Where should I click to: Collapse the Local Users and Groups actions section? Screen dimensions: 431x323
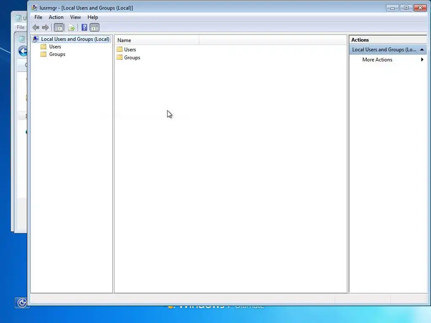[x=422, y=50]
